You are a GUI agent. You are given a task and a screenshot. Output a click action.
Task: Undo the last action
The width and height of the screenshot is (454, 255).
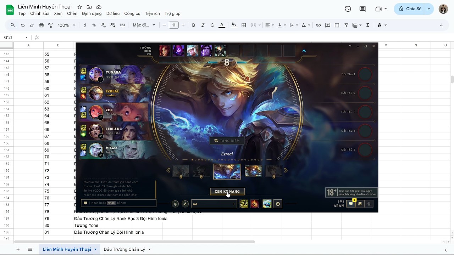pyautogui.click(x=23, y=25)
